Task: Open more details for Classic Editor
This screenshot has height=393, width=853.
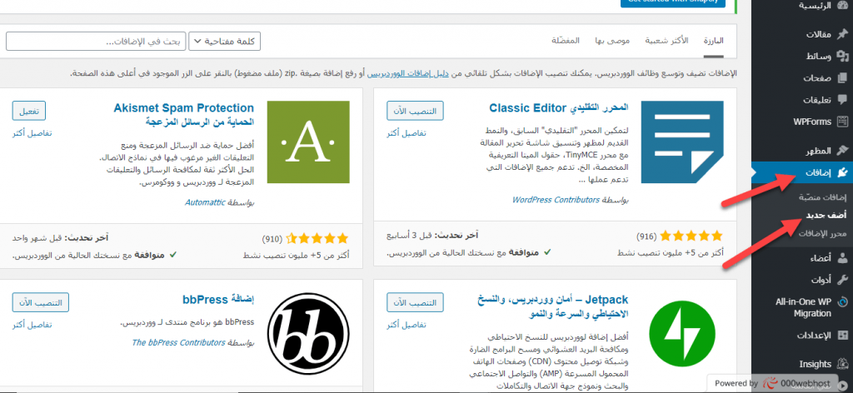Action: pyautogui.click(x=407, y=132)
